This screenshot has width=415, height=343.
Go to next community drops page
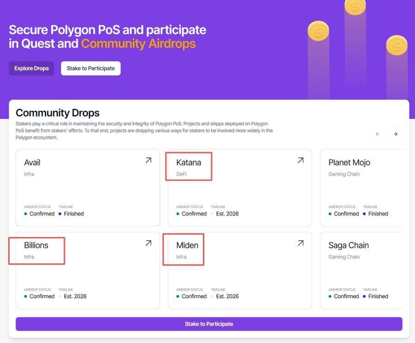(395, 134)
